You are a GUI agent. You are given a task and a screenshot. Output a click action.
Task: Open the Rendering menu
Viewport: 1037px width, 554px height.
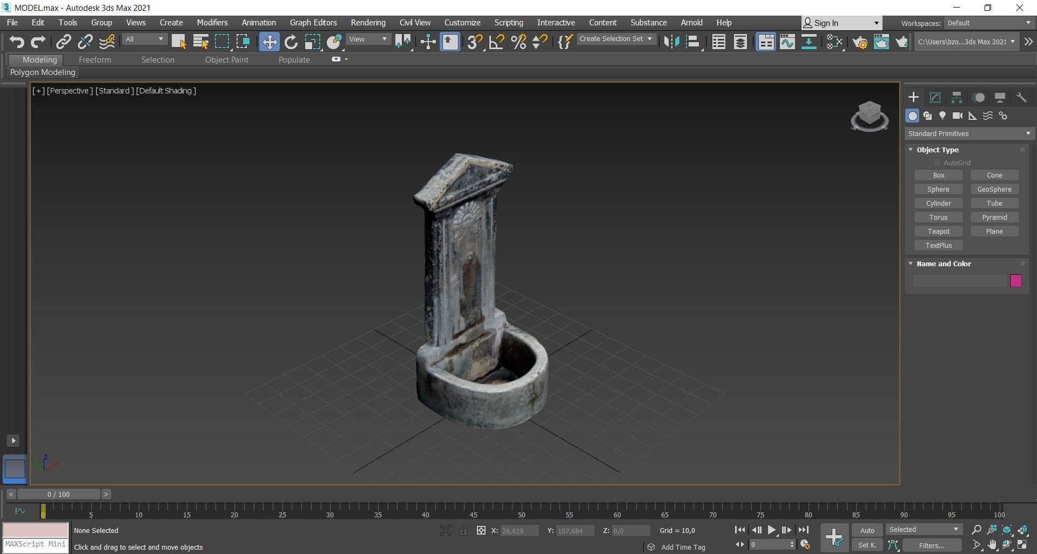tap(368, 23)
